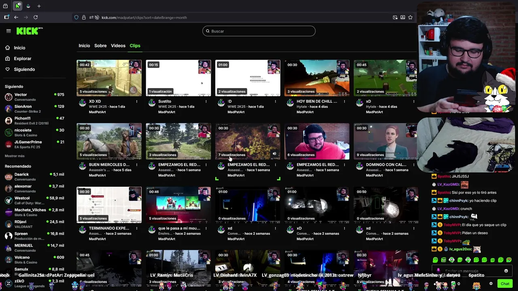Open options menu for DOMINGO CON CAL clip

pyautogui.click(x=414, y=165)
